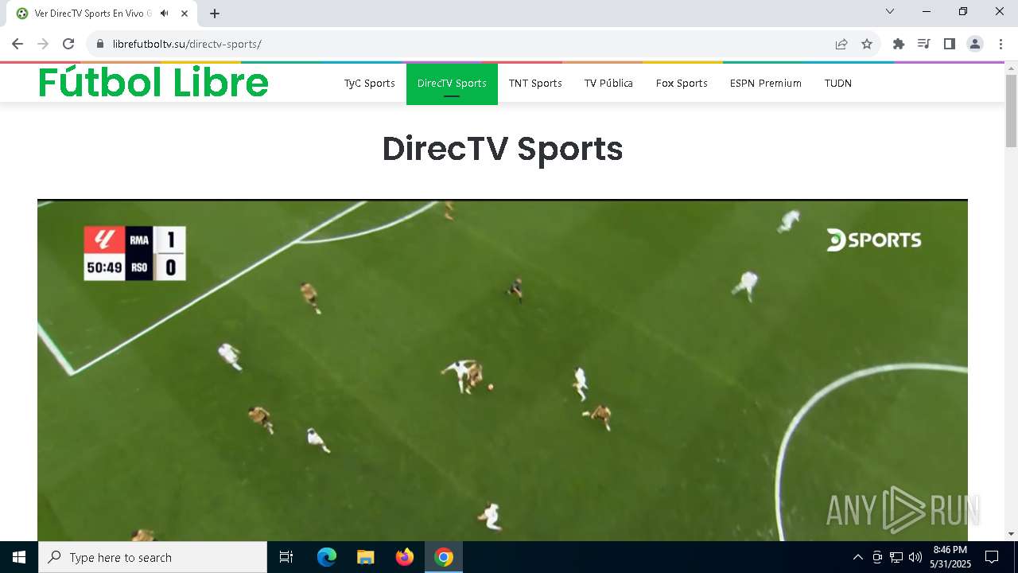Image resolution: width=1018 pixels, height=573 pixels.
Task: Bookmark this tab with star
Action: [867, 44]
